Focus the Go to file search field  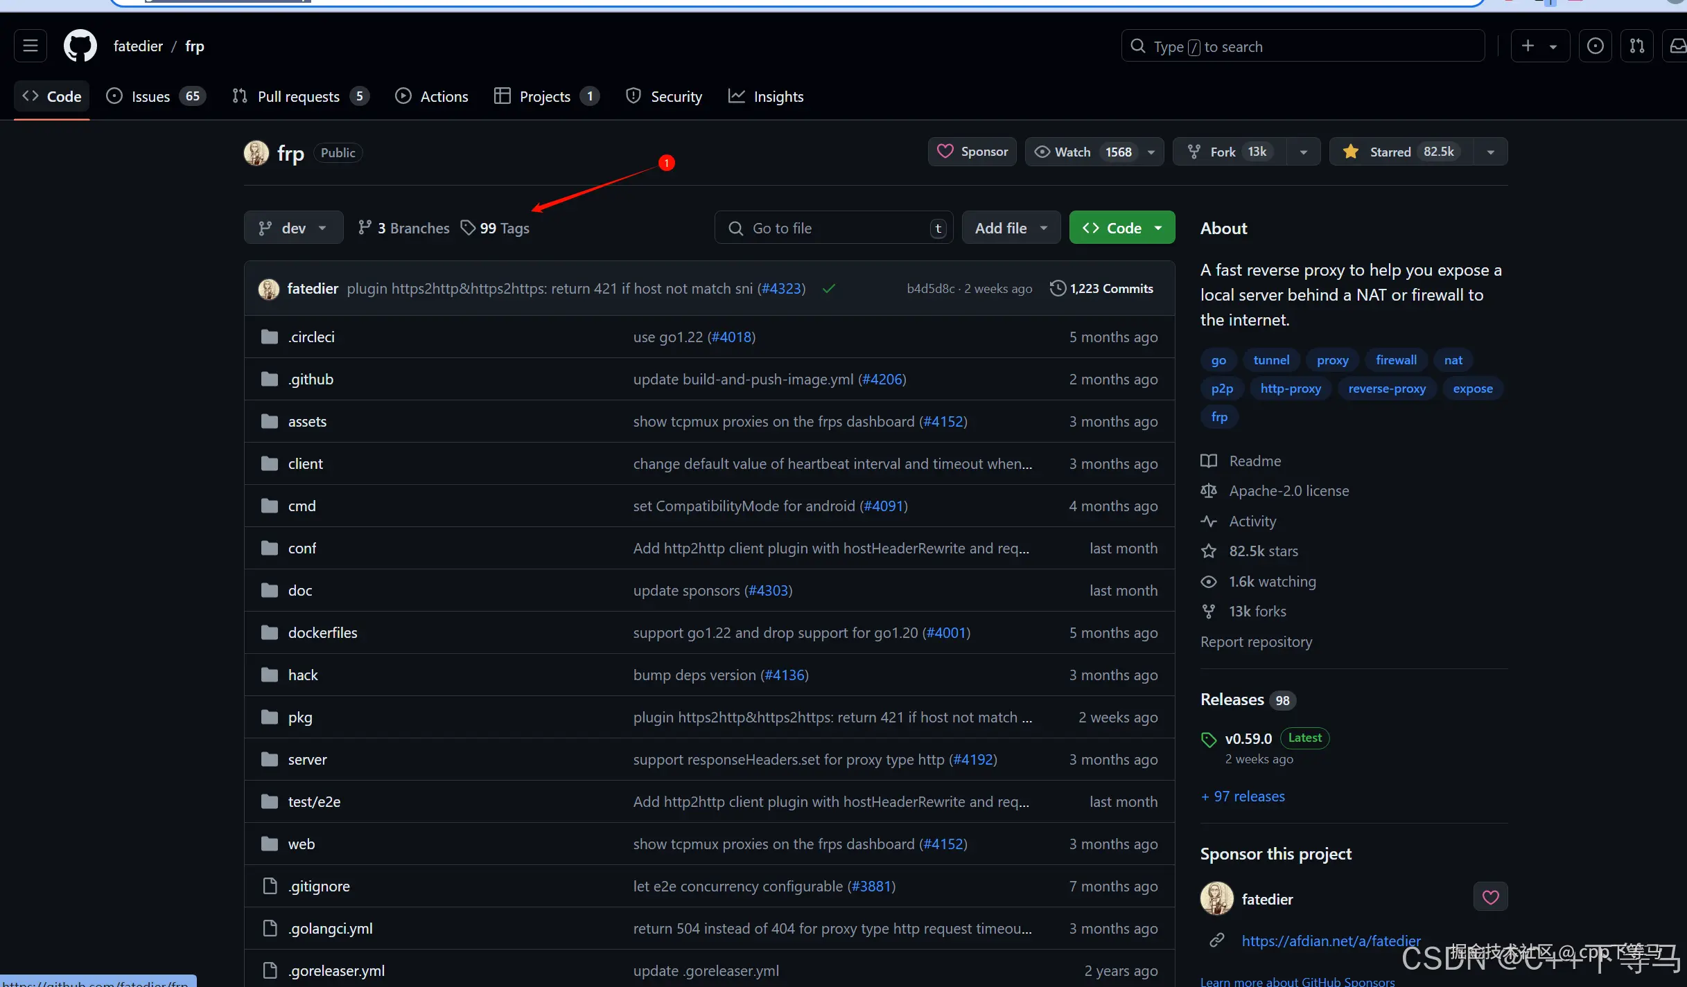click(x=834, y=228)
